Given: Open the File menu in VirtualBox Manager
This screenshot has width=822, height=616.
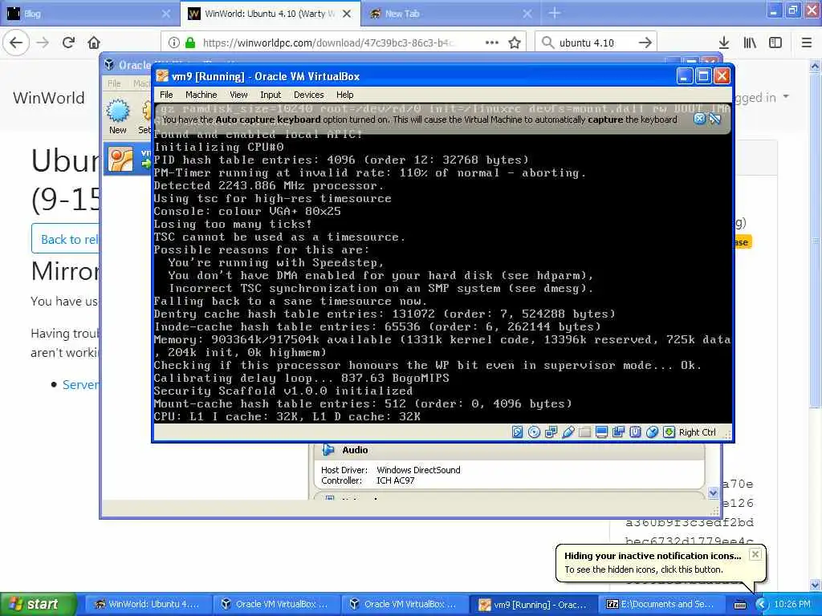Looking at the screenshot, I should tap(114, 83).
